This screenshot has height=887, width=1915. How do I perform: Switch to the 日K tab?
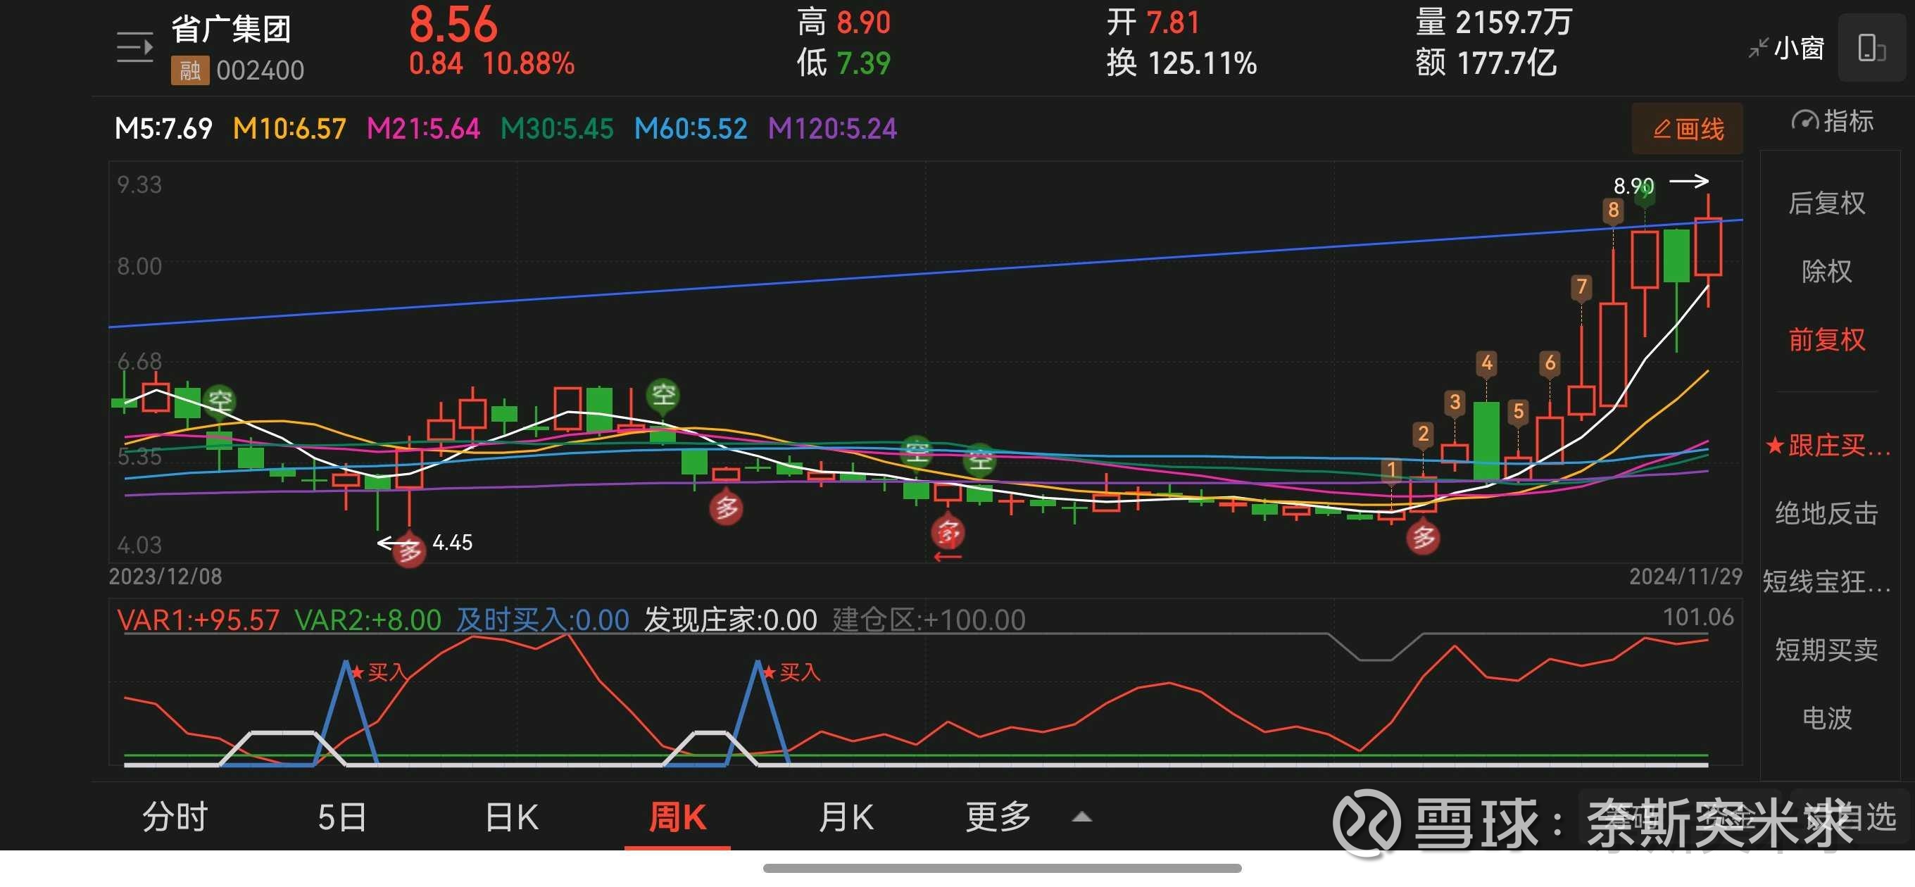tap(511, 817)
